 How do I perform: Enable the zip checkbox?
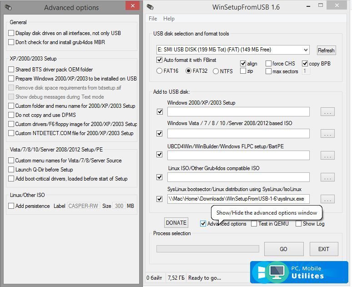click(x=243, y=71)
